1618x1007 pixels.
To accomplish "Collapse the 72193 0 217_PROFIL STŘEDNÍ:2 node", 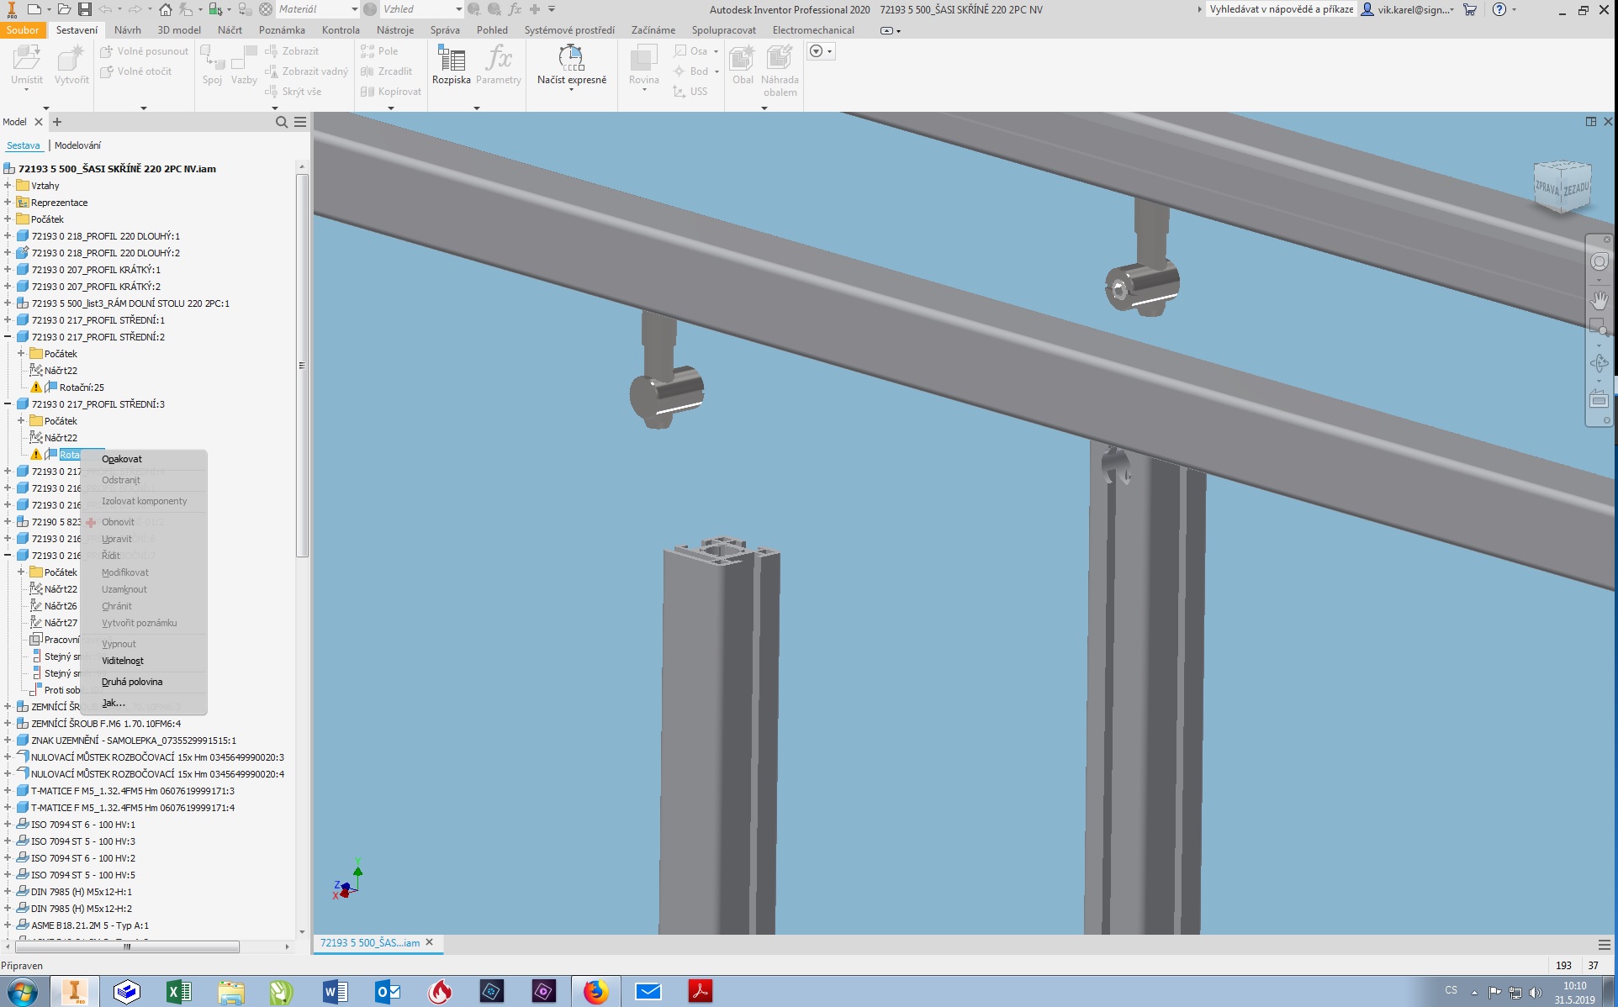I will tap(8, 337).
